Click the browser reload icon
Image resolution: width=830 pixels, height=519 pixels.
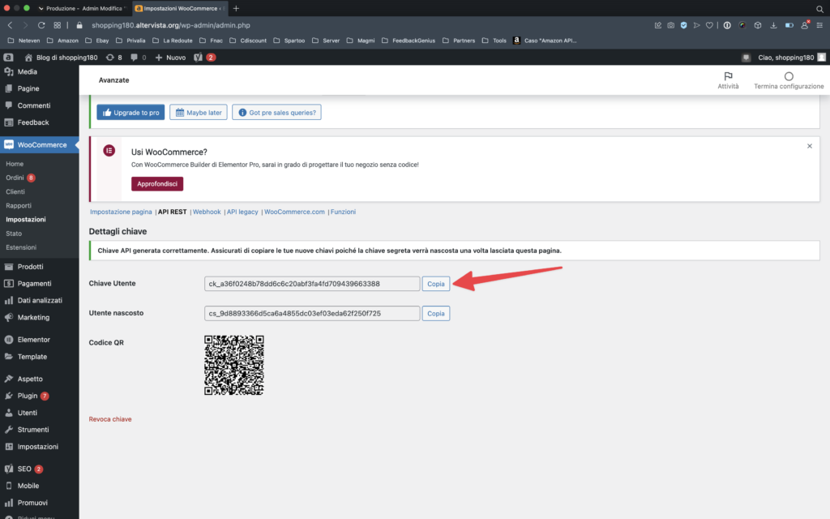tap(41, 25)
